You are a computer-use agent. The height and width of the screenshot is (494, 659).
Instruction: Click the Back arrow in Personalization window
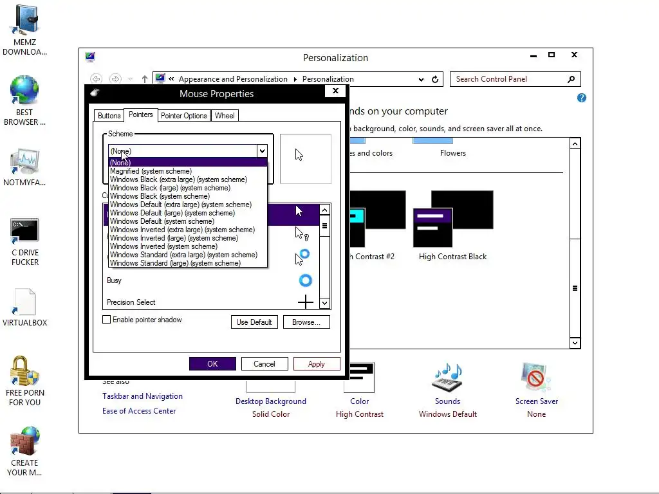coord(97,79)
